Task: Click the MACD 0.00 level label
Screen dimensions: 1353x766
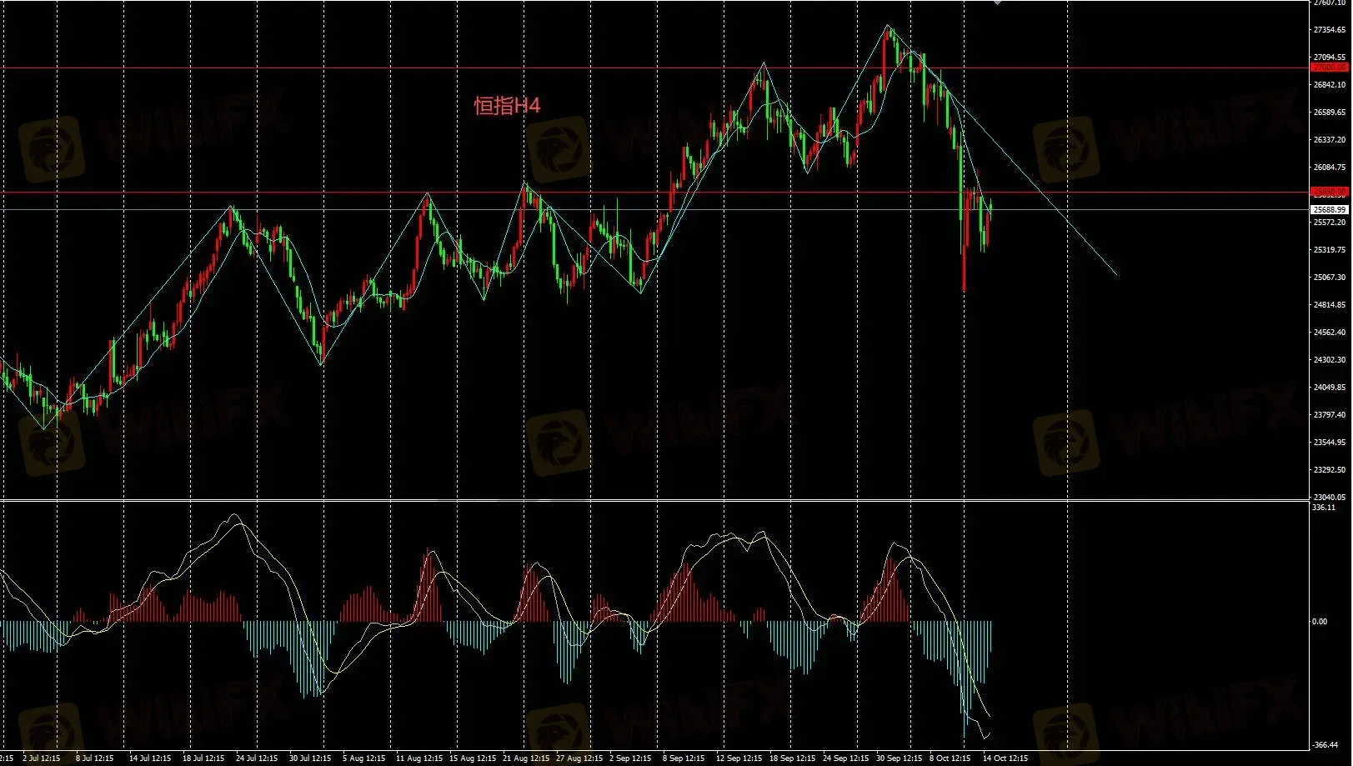Action: [x=1320, y=622]
